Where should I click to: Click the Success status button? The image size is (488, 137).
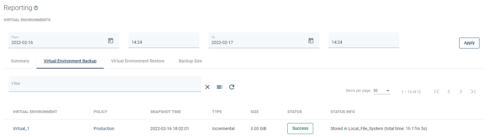coord(300,129)
